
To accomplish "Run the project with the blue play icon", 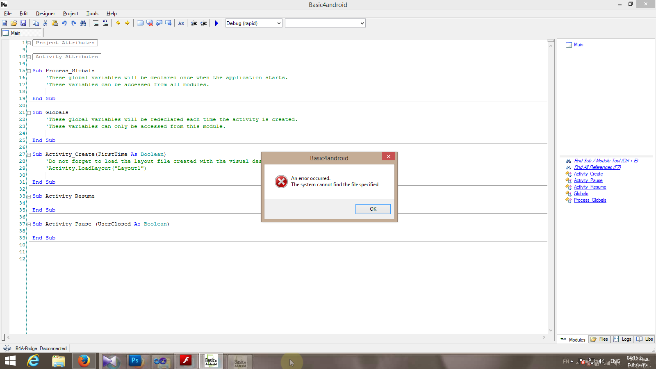I will coord(216,23).
